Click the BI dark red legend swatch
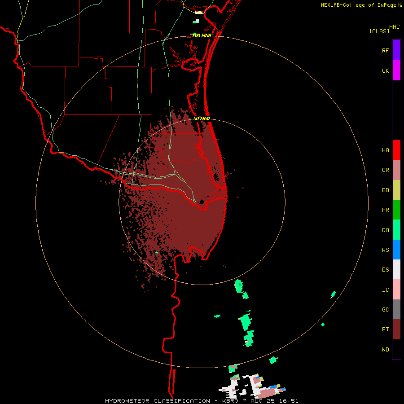Image resolution: width=404 pixels, height=404 pixels. click(x=396, y=329)
